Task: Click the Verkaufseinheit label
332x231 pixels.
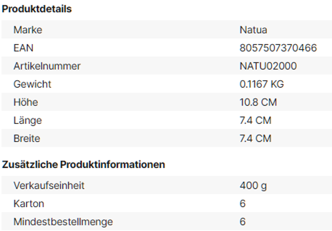Action: [49, 185]
